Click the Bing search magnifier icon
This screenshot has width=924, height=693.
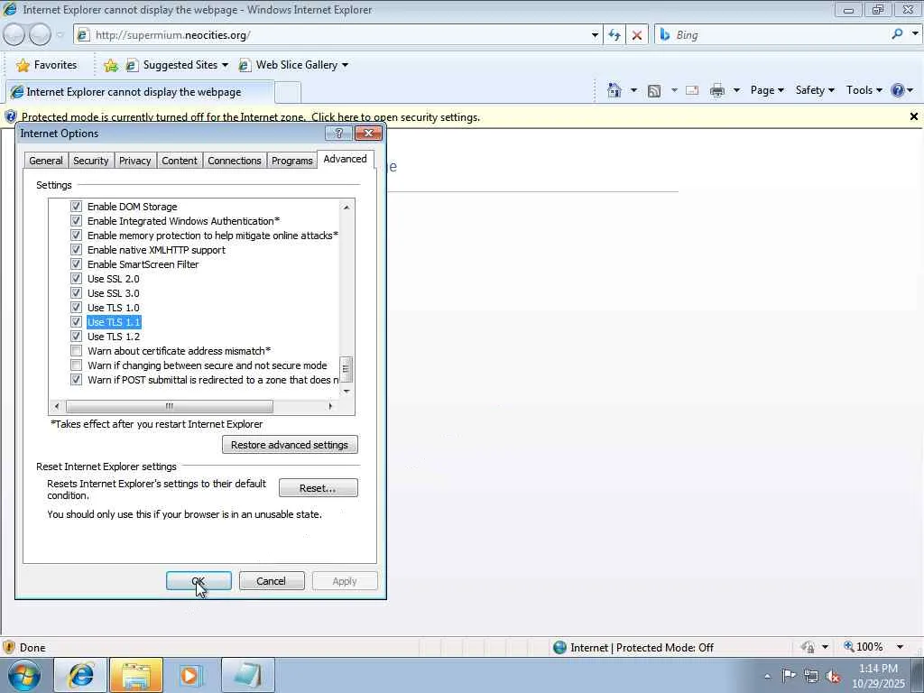click(897, 35)
